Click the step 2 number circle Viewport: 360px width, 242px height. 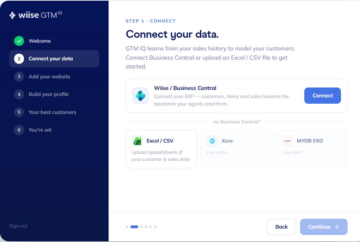pyautogui.click(x=19, y=59)
